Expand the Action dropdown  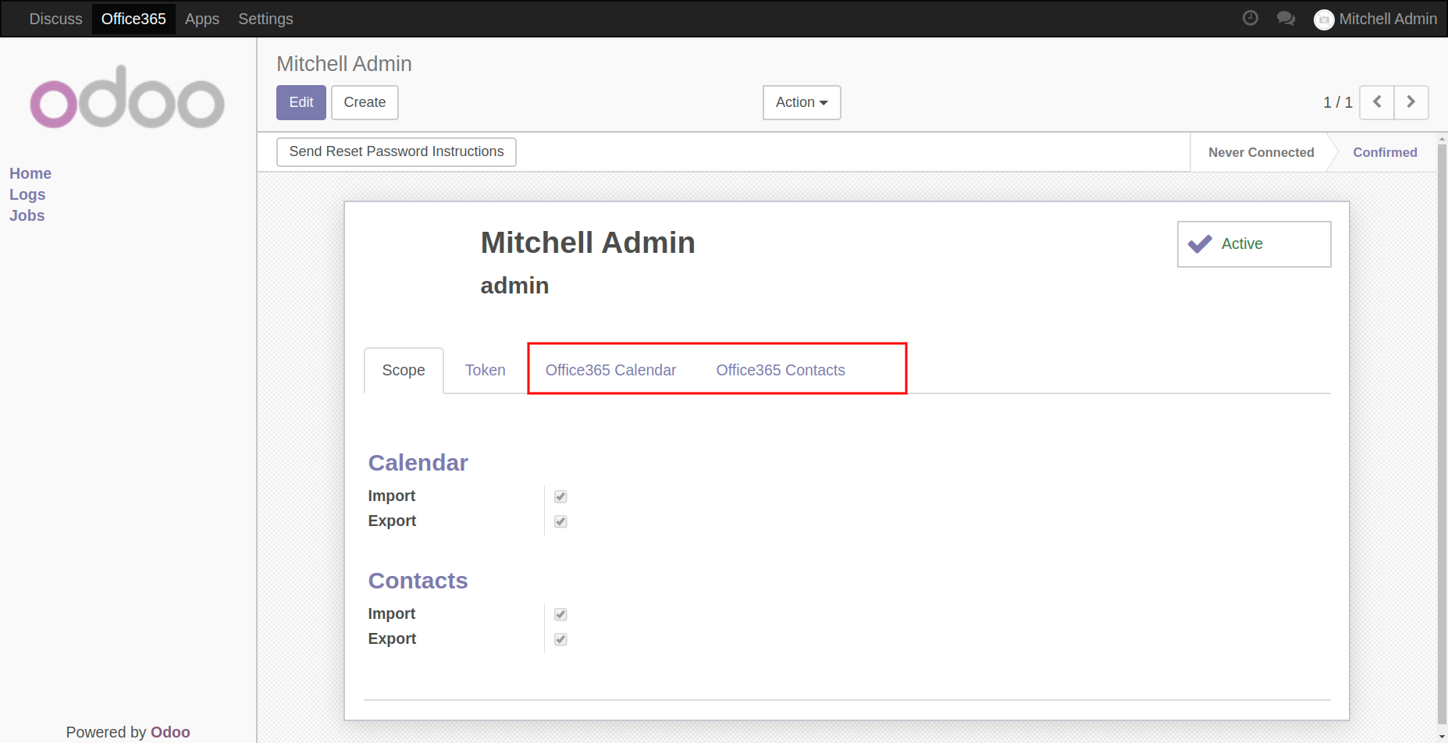(801, 102)
